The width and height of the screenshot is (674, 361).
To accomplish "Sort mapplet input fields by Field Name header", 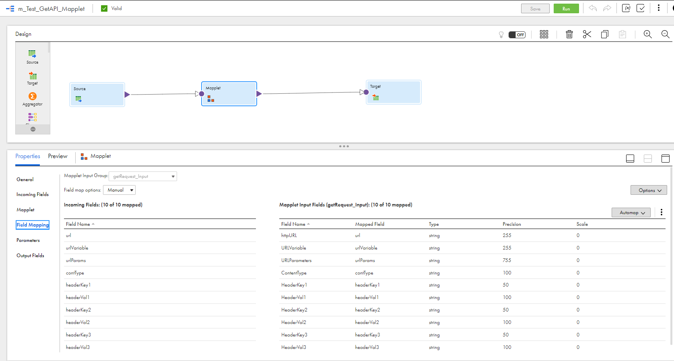I will click(295, 224).
